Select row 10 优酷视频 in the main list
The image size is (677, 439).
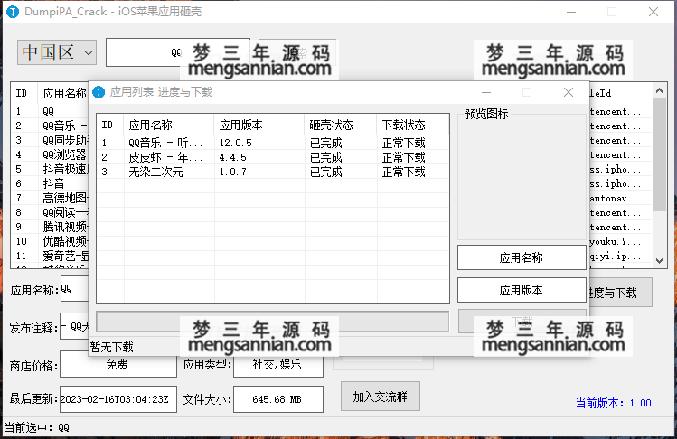tap(49, 241)
